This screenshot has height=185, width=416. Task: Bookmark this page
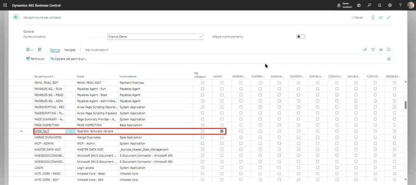tap(373, 17)
